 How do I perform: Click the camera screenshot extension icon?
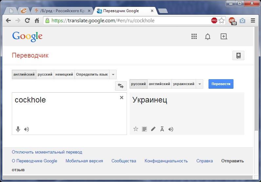coord(242,21)
